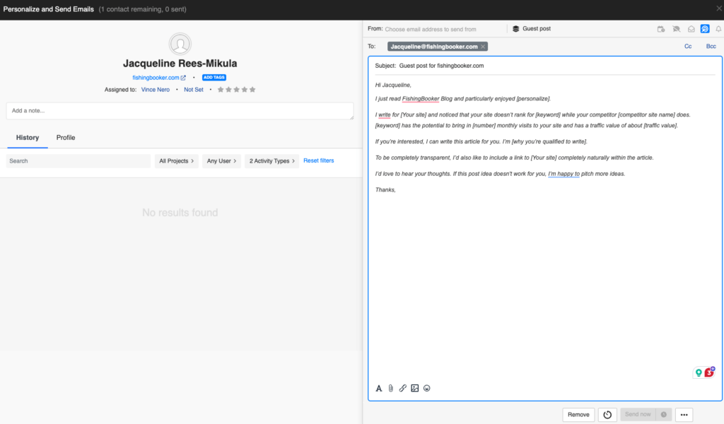
Task: Insert an image into the email body
Action: tap(414, 388)
